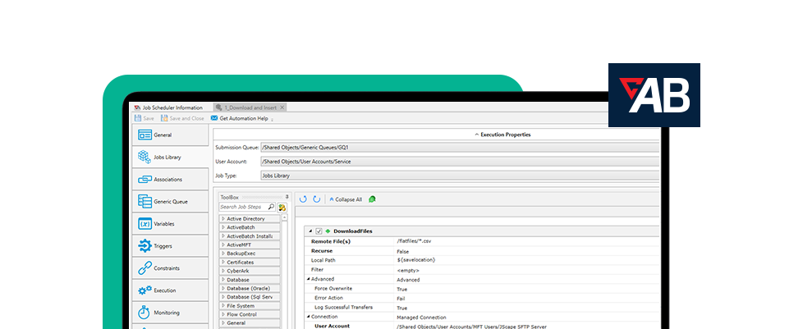Open the Generic Queue section

tap(171, 202)
